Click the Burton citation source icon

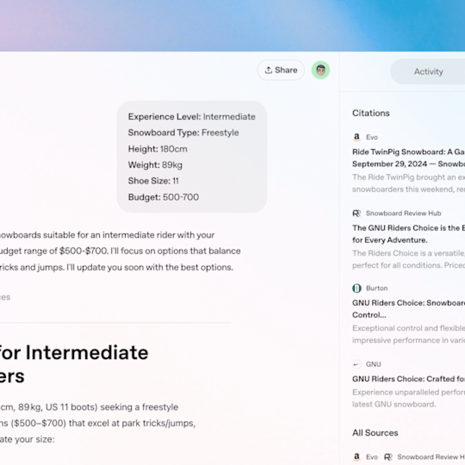357,288
